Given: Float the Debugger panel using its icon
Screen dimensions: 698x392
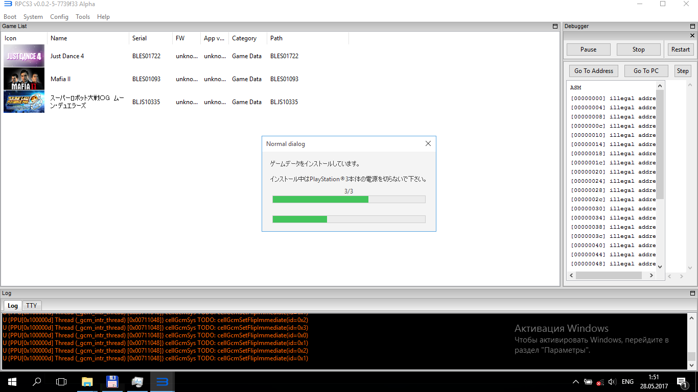Looking at the screenshot, I should point(693,26).
